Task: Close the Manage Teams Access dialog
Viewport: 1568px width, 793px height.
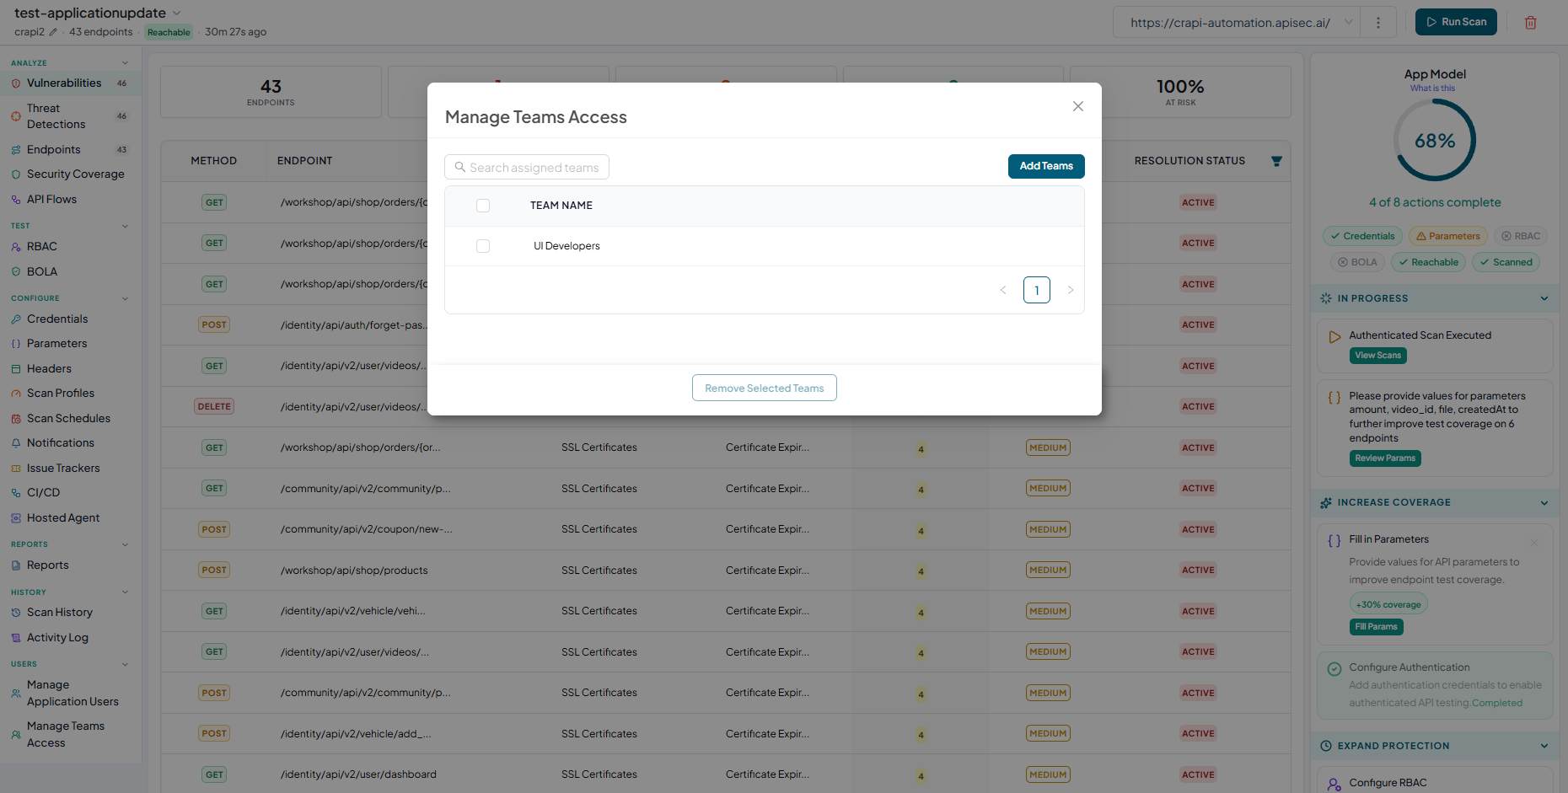Action: click(x=1077, y=106)
